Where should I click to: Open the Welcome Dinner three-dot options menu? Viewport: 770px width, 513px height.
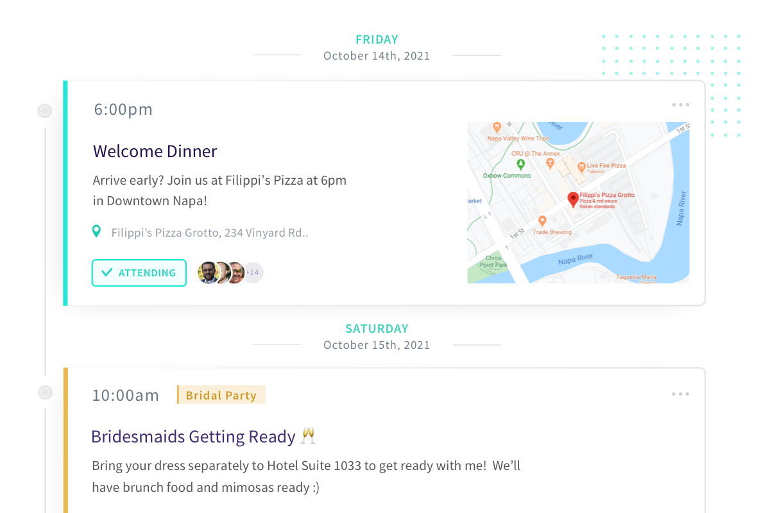point(680,105)
